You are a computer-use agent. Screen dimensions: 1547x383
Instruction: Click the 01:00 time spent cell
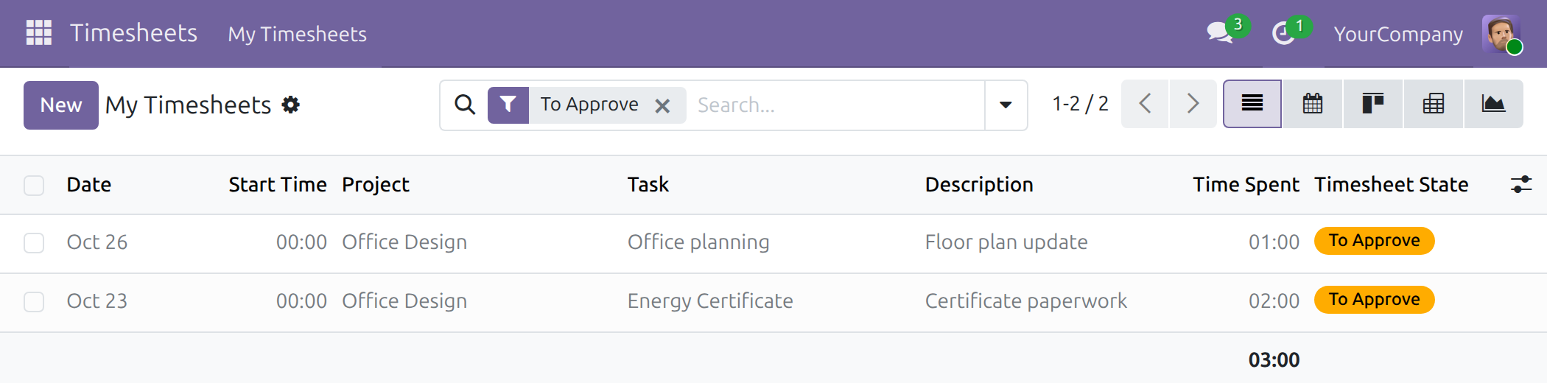click(x=1274, y=242)
